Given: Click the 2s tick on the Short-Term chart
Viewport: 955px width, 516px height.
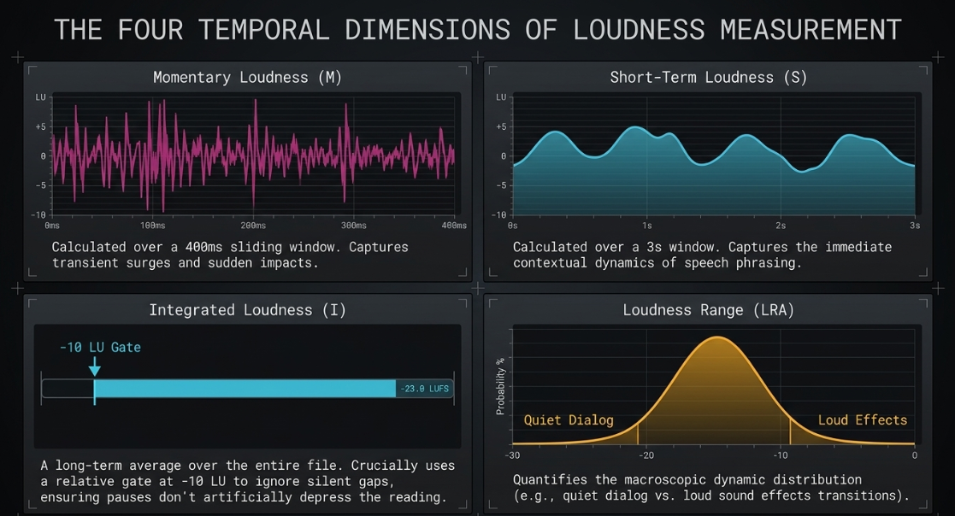Looking at the screenshot, I should pos(781,226).
